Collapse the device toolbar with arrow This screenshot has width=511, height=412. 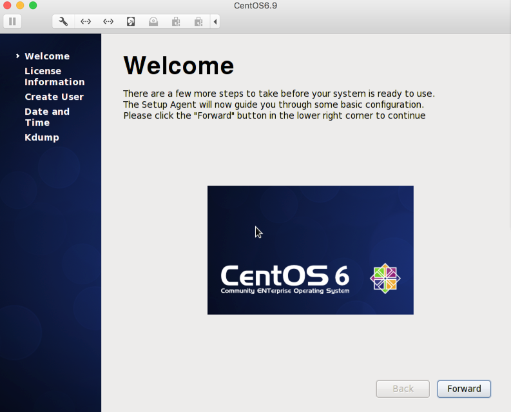215,21
